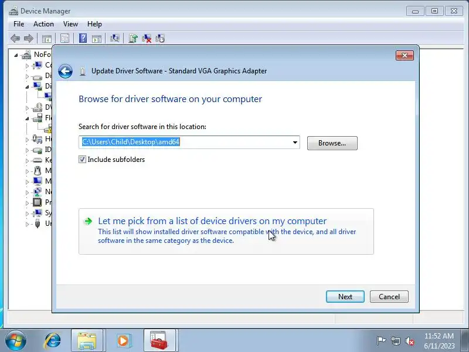Select the Network adapters category icon
The height and width of the screenshot is (352, 469).
tap(38, 192)
